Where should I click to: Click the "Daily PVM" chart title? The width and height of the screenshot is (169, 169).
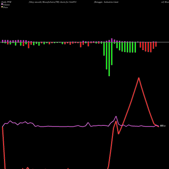coord(6,2)
